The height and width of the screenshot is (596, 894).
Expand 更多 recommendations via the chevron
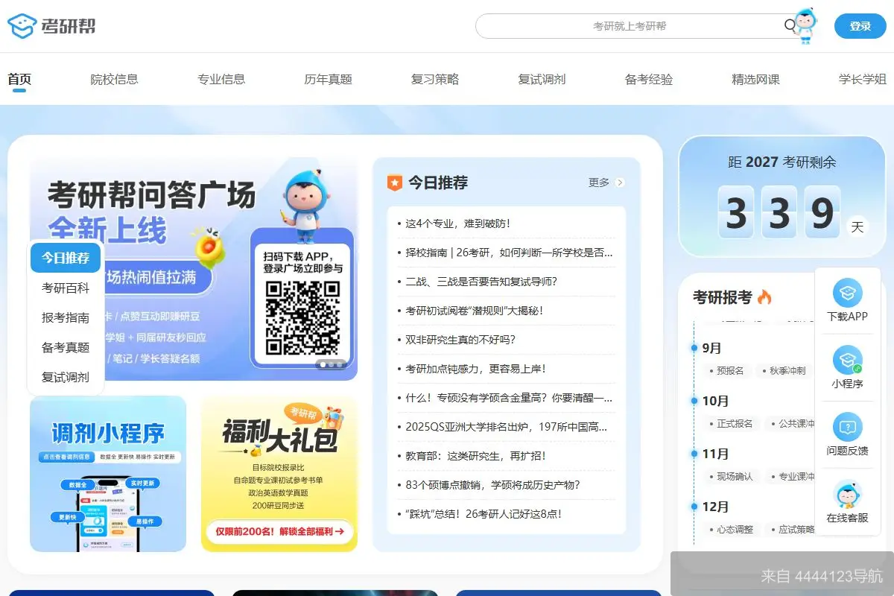619,182
